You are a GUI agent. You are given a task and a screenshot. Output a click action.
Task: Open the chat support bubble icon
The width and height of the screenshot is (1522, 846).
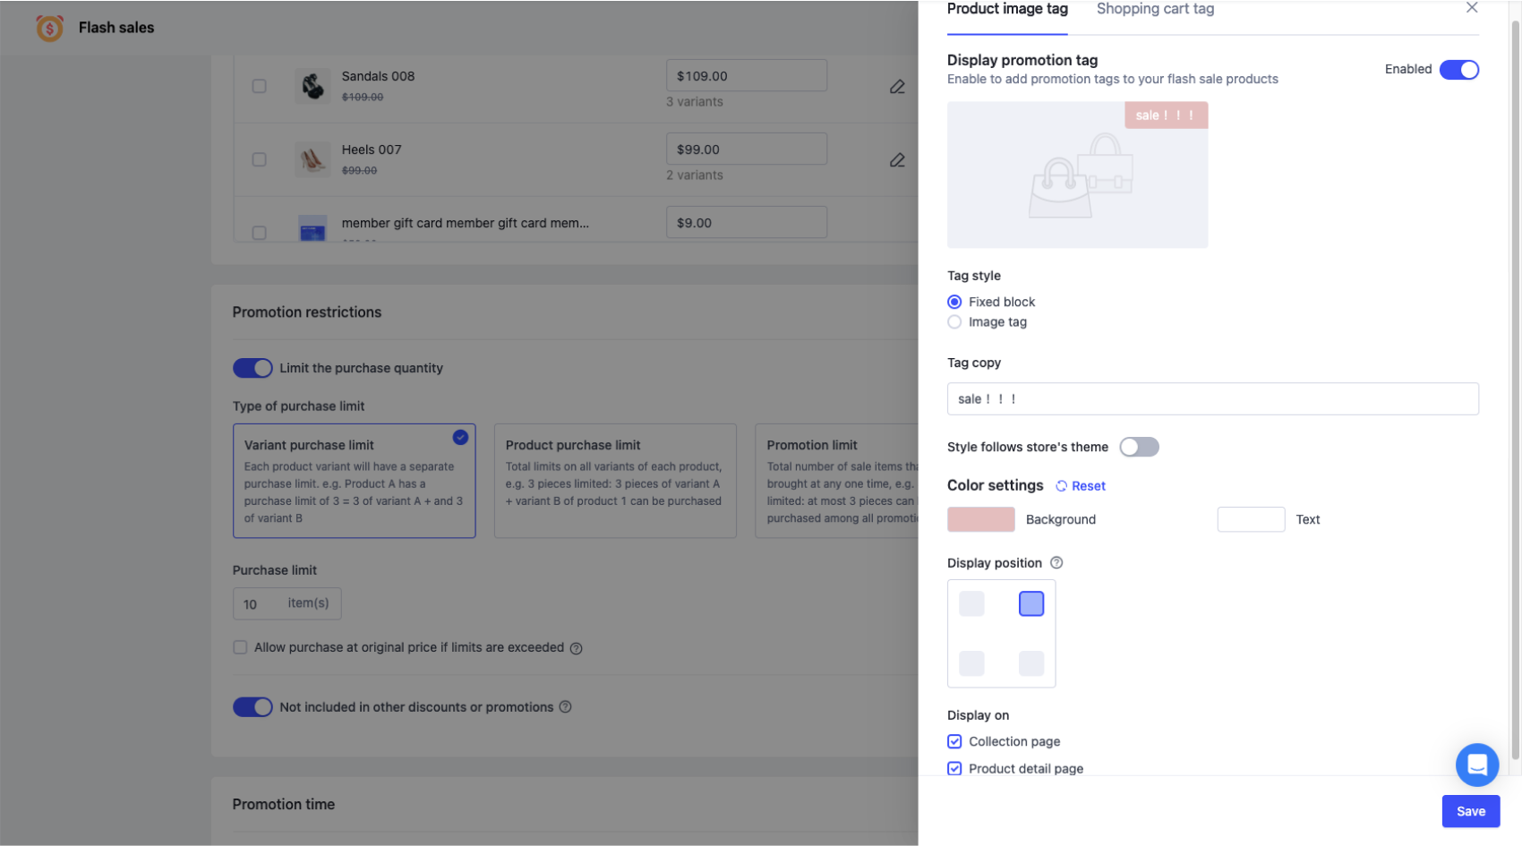point(1476,765)
